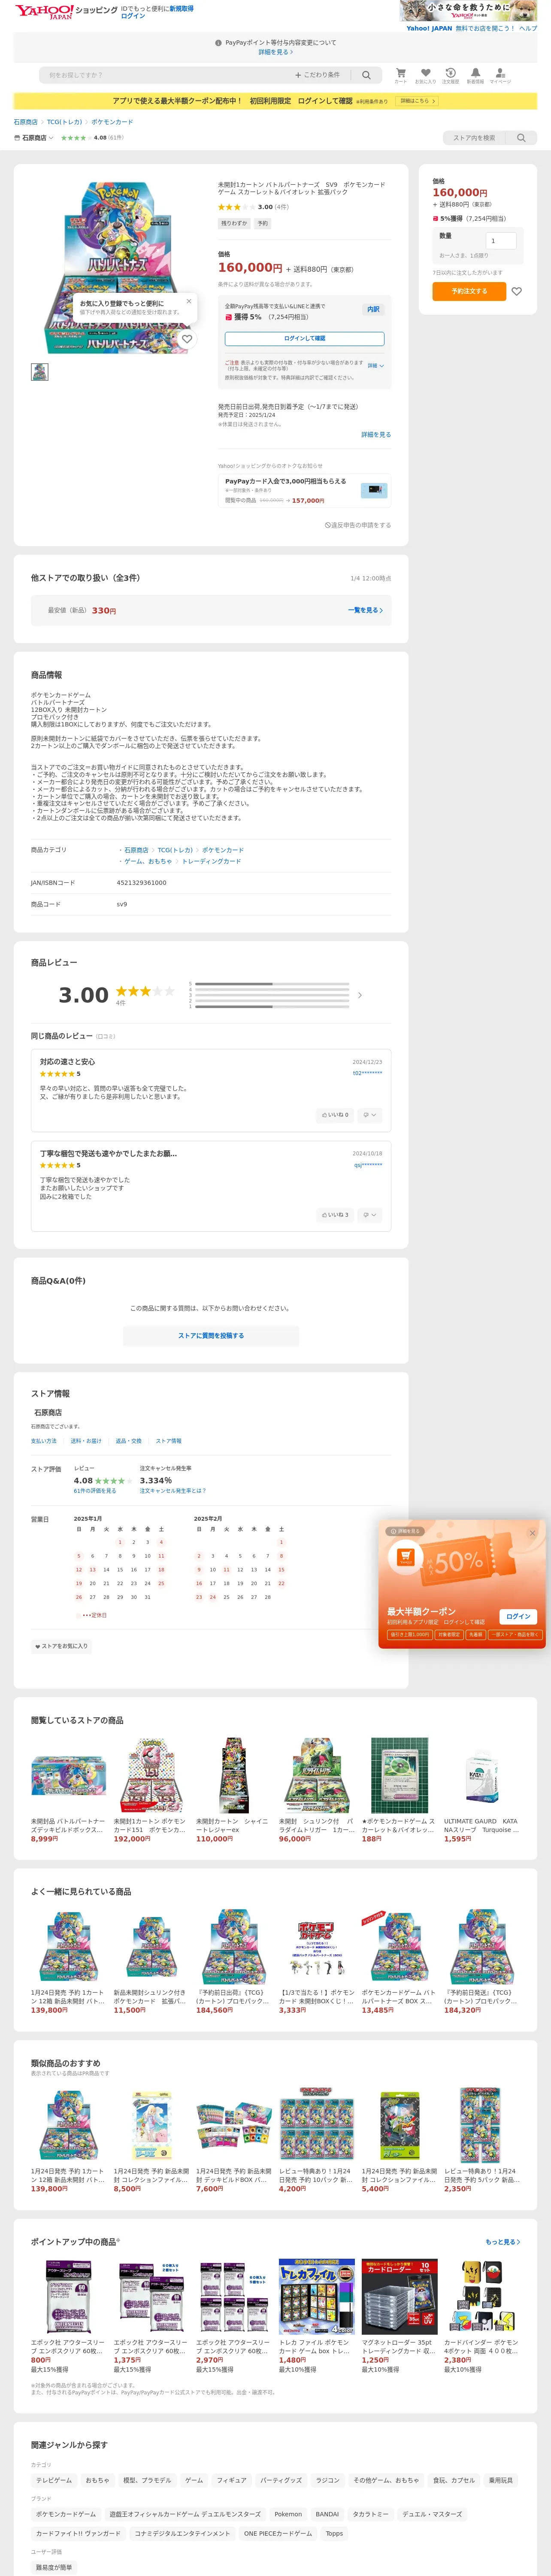Open 110,000円 シャイニー carton product
The height and width of the screenshot is (2576, 551).
[233, 1789]
